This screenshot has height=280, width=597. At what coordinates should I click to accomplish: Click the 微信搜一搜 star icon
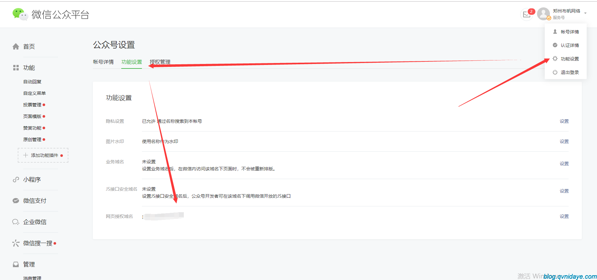click(x=16, y=243)
